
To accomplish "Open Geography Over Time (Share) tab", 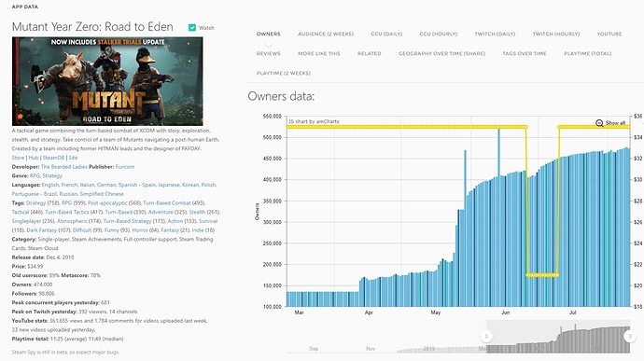I will pyautogui.click(x=441, y=54).
